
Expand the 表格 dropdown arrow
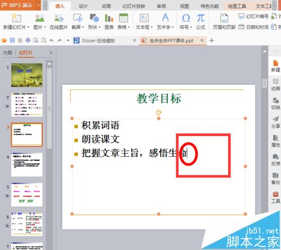point(129,28)
